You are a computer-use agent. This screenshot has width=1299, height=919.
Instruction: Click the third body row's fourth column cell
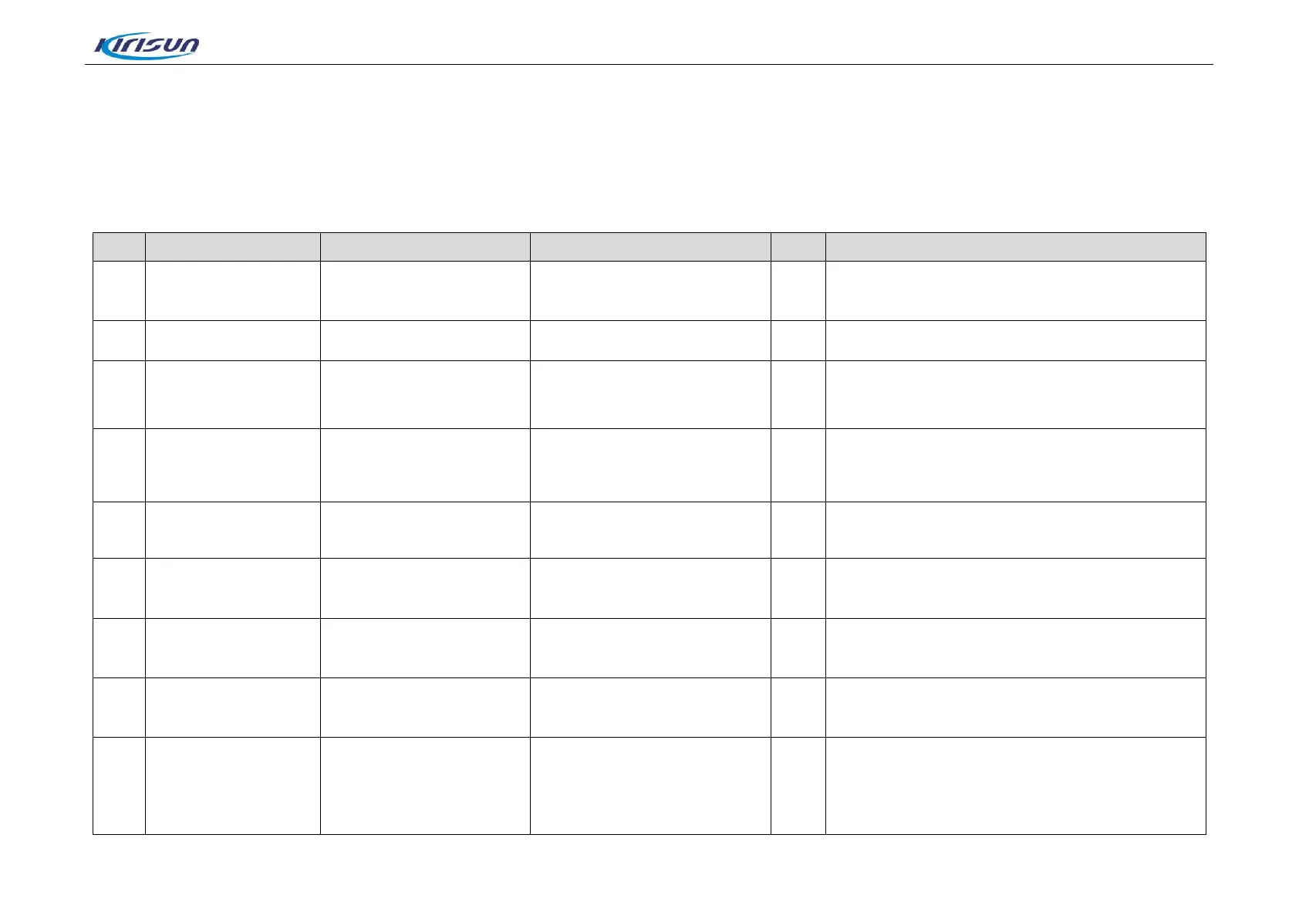pyautogui.click(x=650, y=394)
